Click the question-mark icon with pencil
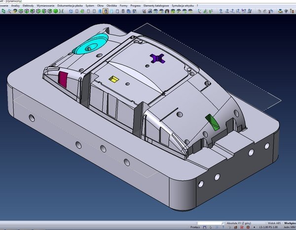 point(250,11)
